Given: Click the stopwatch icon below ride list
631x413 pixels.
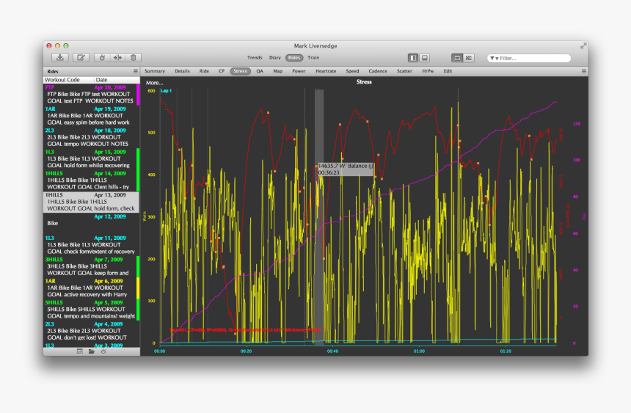Looking at the screenshot, I should click(103, 352).
